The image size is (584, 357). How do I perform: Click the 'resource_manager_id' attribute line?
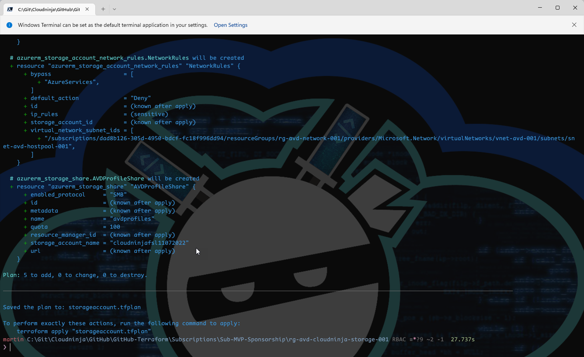point(99,235)
